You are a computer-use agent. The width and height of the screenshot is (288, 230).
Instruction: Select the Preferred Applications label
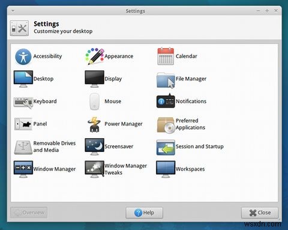[x=190, y=124]
